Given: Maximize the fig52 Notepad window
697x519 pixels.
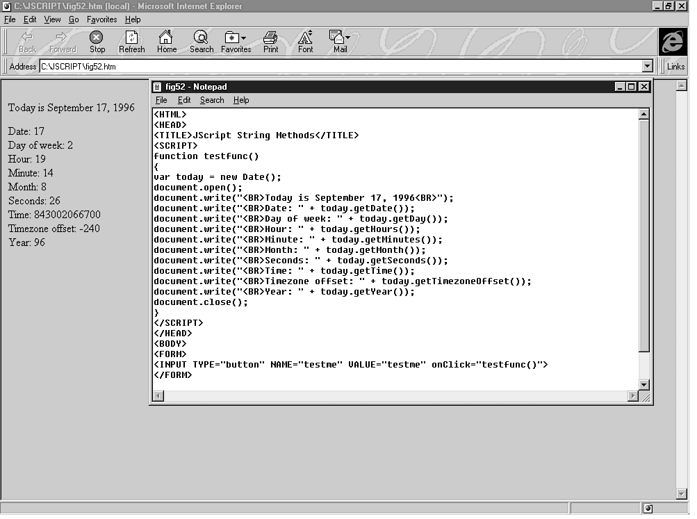Looking at the screenshot, I should coord(632,87).
